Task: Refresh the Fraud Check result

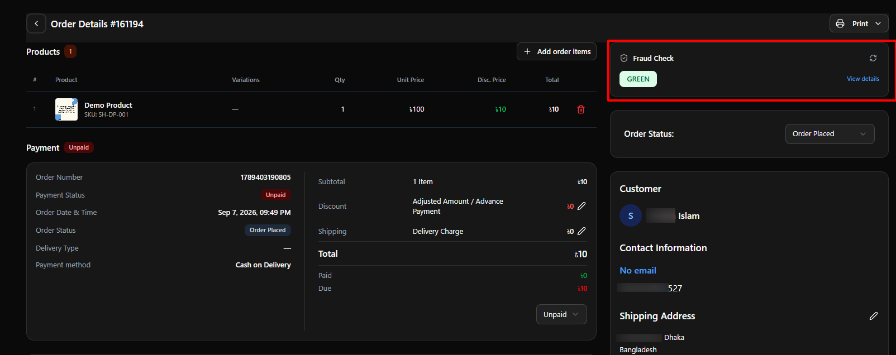Action: [873, 58]
